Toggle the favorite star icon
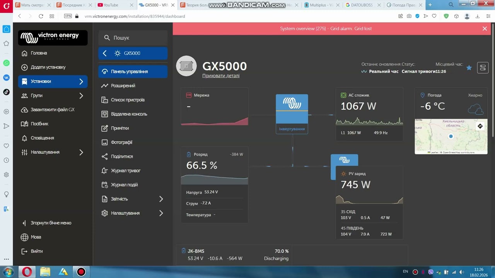The image size is (495, 278). pos(469,68)
